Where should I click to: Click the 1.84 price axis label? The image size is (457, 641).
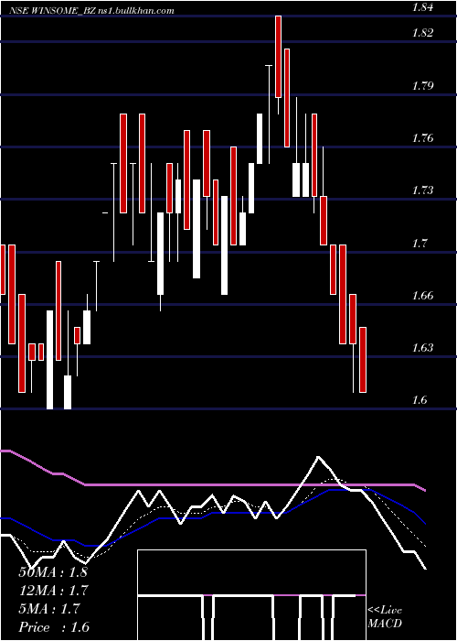coord(422,7)
